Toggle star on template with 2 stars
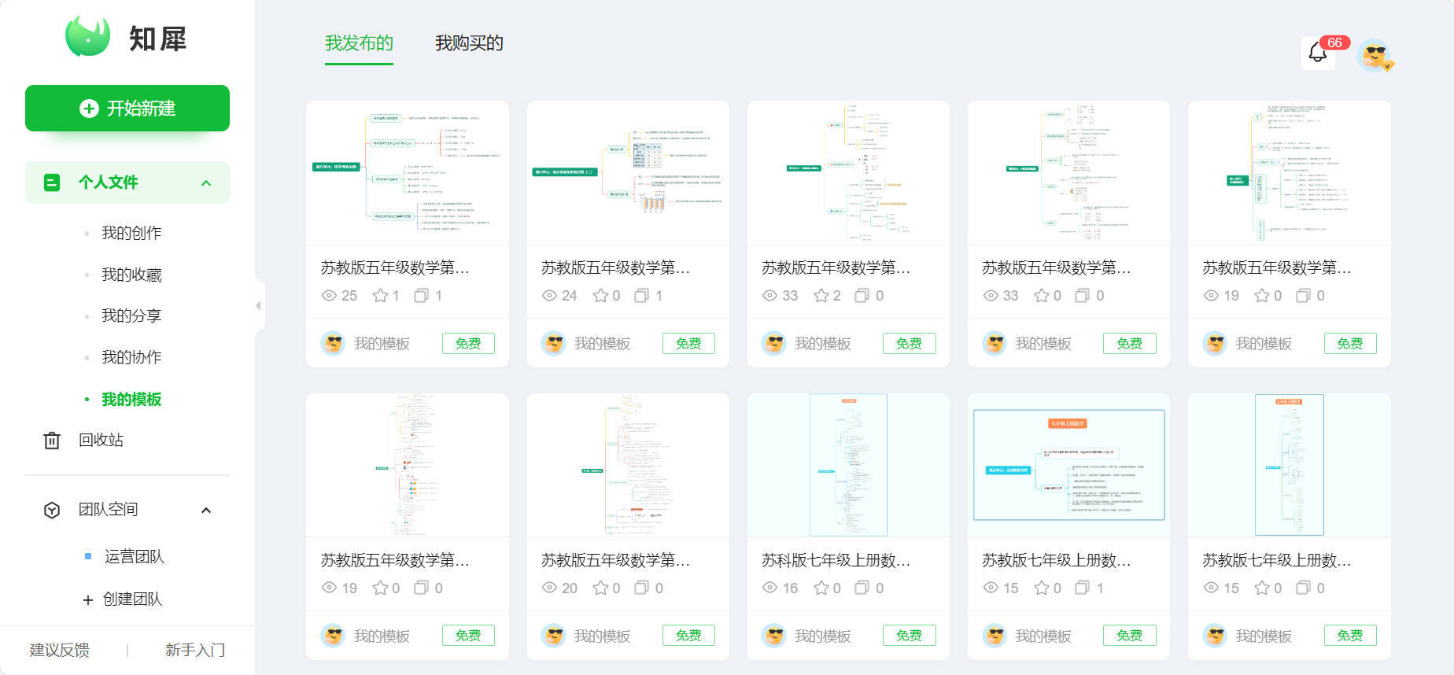This screenshot has width=1454, height=675. coord(821,296)
